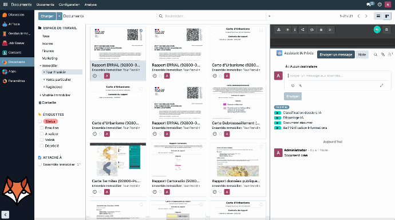This screenshot has height=220, width=395.
Task: Collapse the left sidebar with arrow button
Action: point(5,214)
